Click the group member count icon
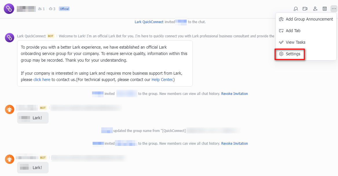Viewport: 338px width, 176px height. (x=41, y=9)
